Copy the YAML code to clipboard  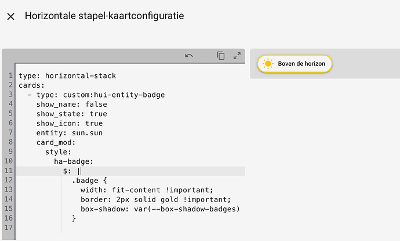(221, 56)
